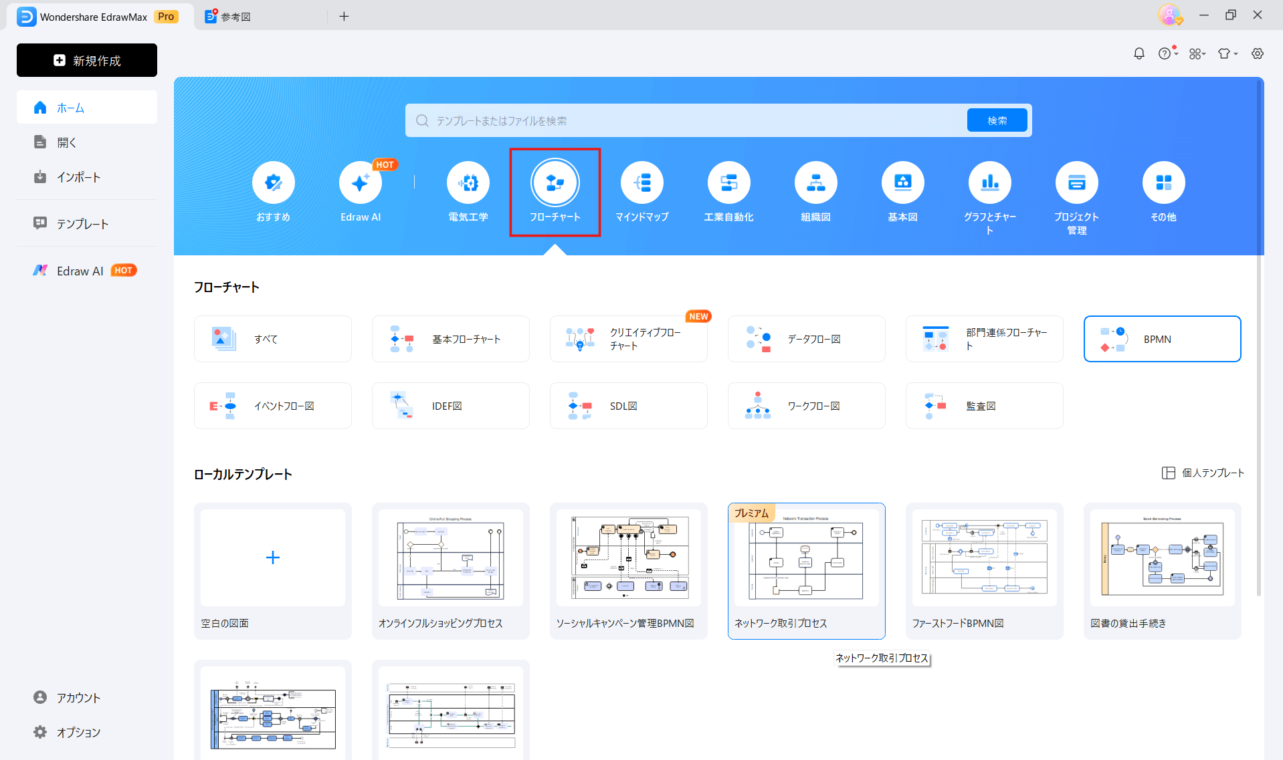Expand the apps grid dropdown
1283x760 pixels.
click(1197, 53)
